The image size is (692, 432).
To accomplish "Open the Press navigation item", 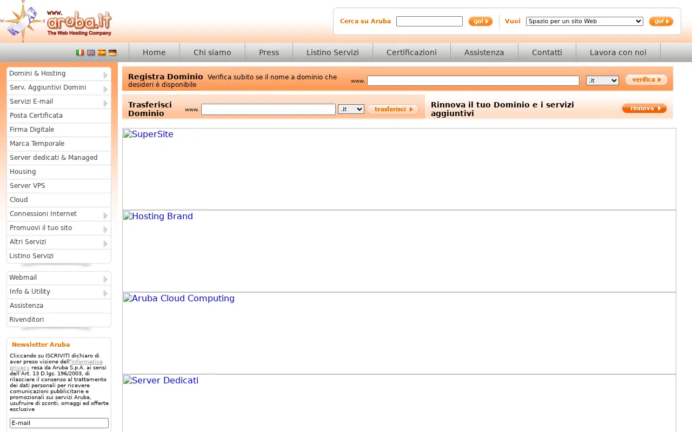I will pyautogui.click(x=269, y=52).
